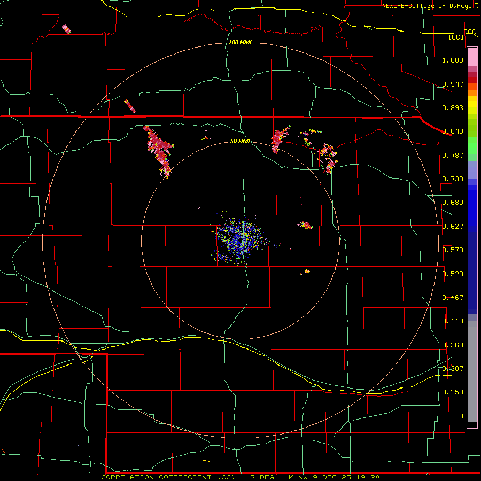Screen dimensions: 481x481
Task: Select the 1.000 scale value
Action: tap(453, 60)
